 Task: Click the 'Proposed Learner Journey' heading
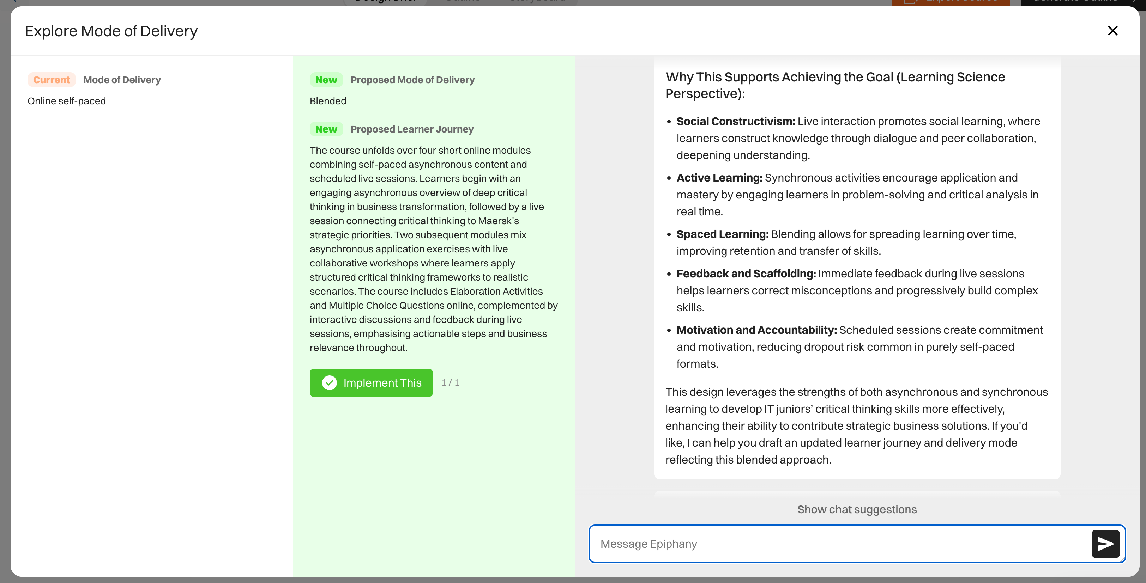[412, 129]
